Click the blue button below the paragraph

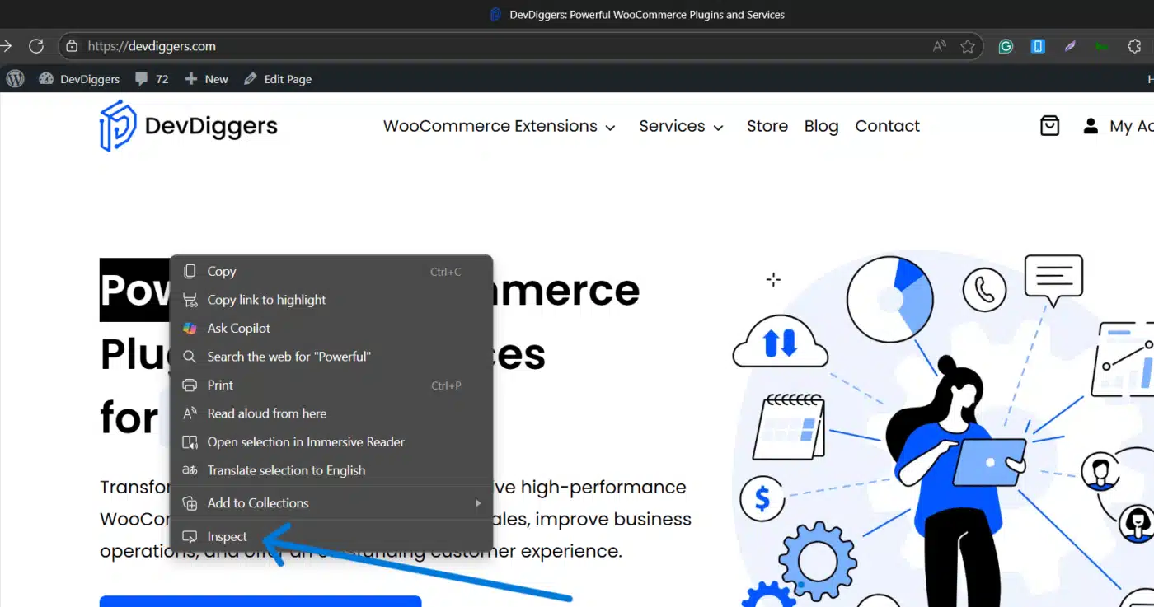point(260,601)
